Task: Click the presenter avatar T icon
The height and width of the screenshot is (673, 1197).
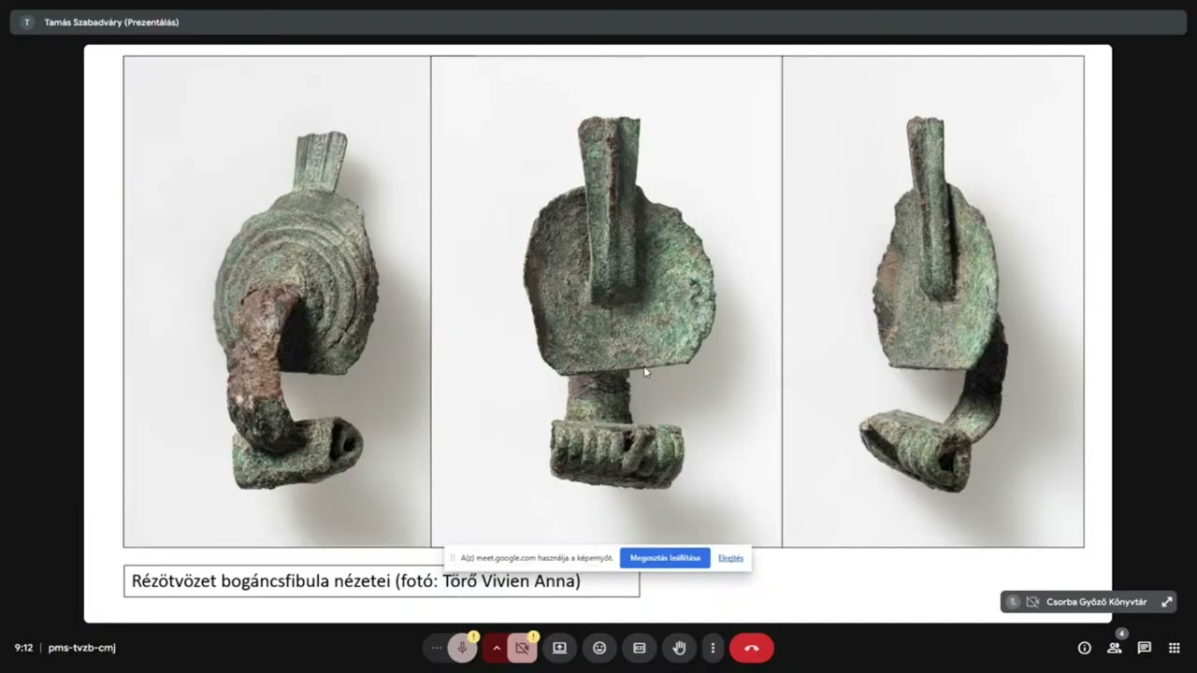Action: click(x=26, y=22)
